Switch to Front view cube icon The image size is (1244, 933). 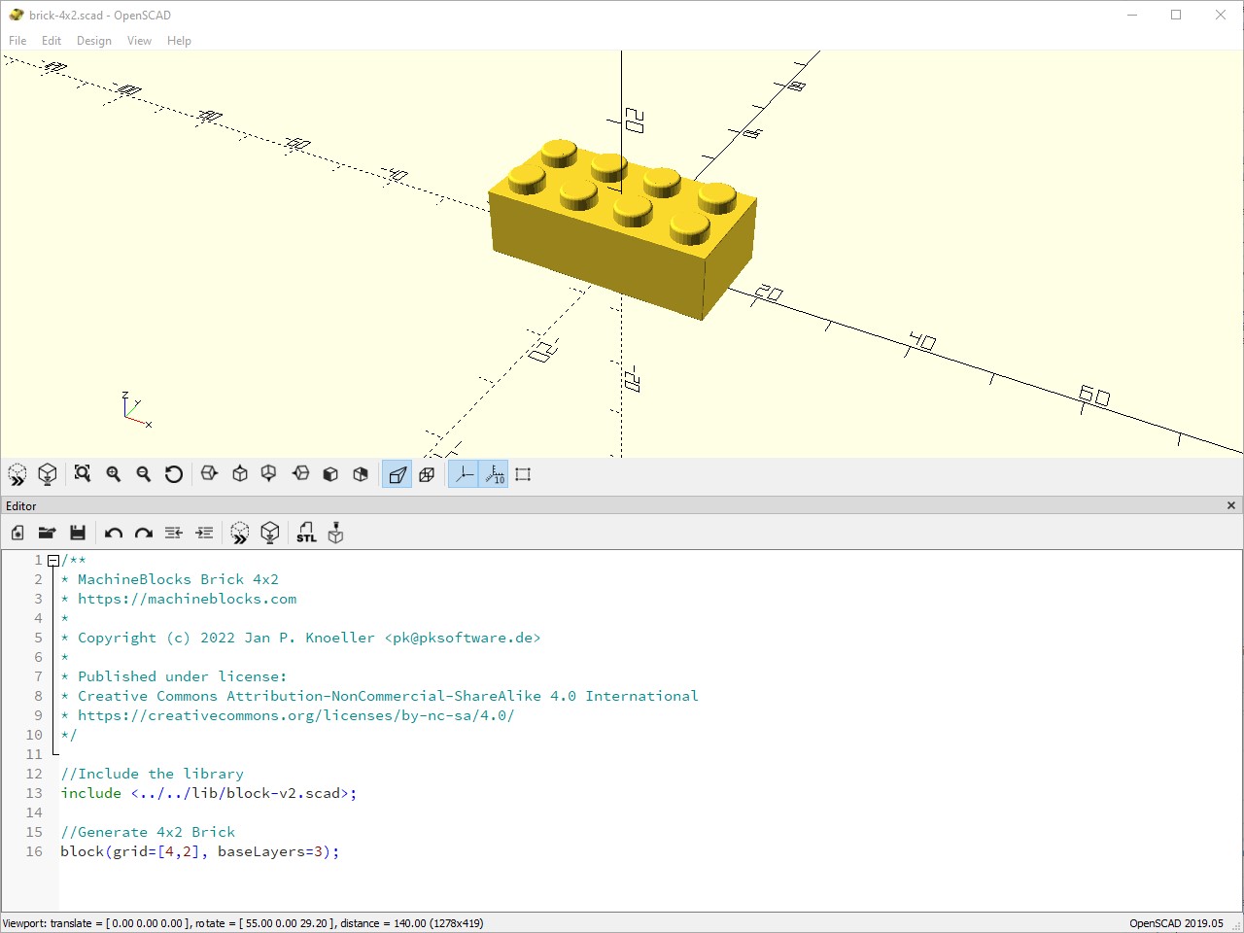point(330,474)
